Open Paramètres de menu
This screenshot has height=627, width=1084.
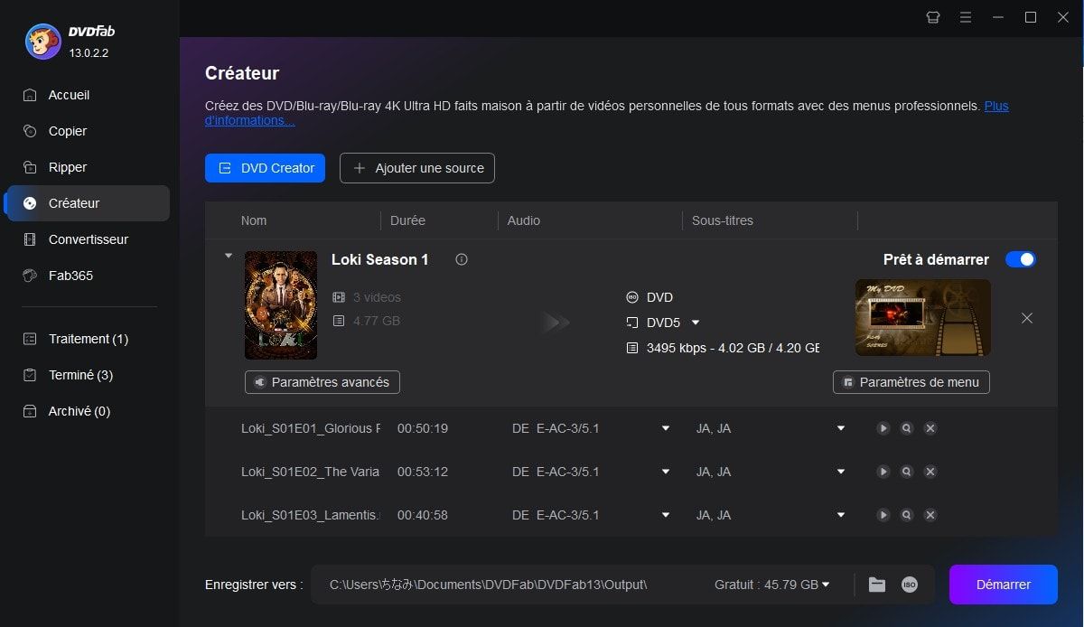pos(911,382)
